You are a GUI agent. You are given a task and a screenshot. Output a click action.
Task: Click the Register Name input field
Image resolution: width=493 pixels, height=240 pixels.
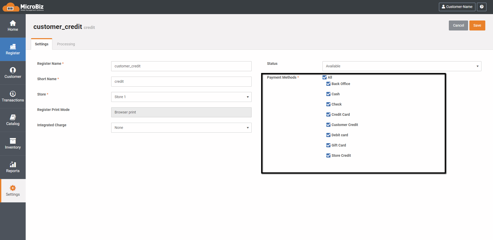coord(181,66)
